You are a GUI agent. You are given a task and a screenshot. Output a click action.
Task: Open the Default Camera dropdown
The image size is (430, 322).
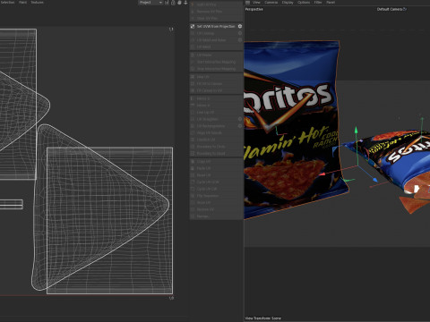[x=391, y=9]
